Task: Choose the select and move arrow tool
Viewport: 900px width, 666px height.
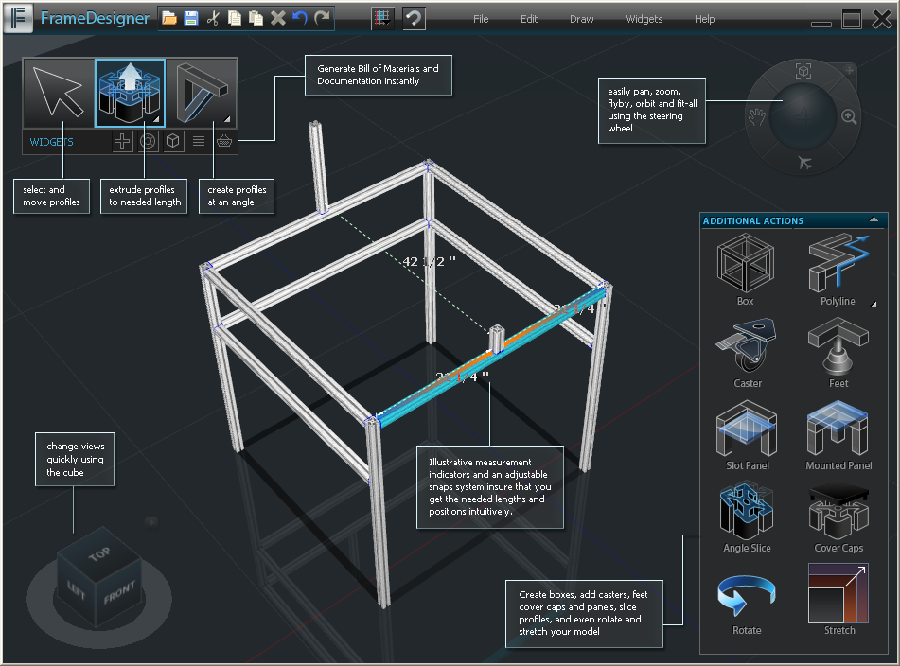Action: [59, 93]
